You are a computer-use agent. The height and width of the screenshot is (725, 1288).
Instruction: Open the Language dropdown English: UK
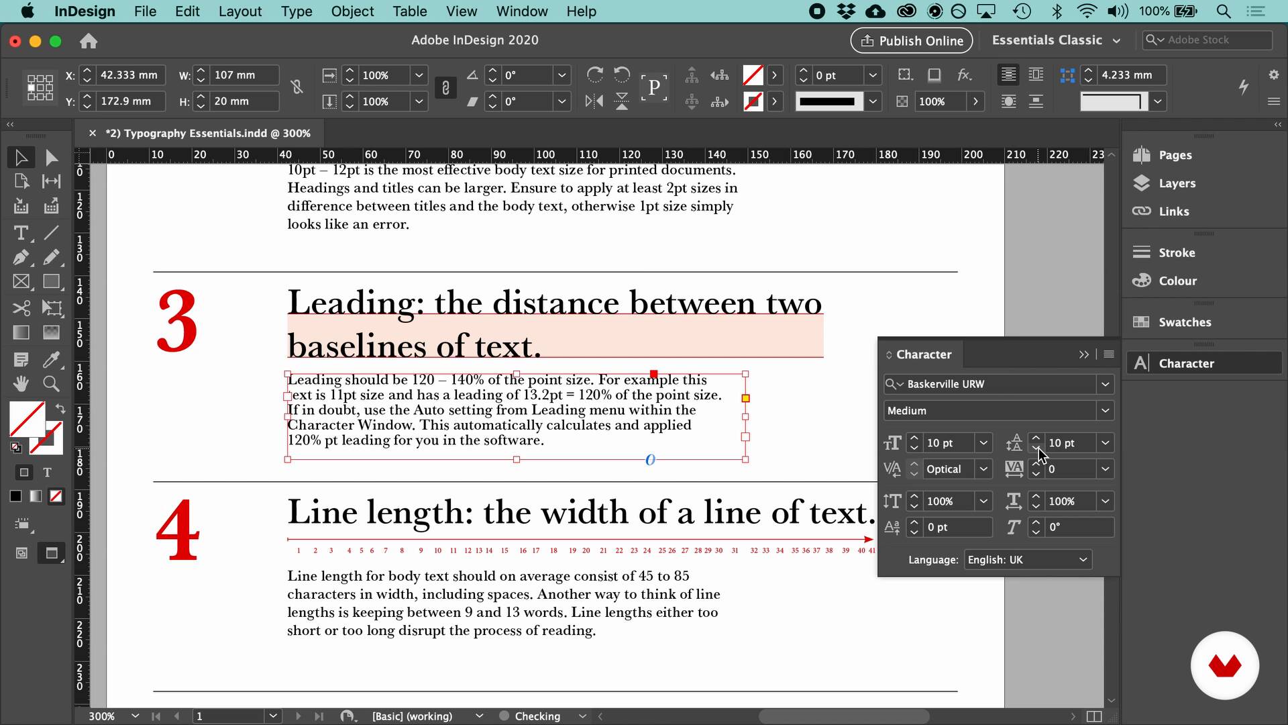click(1028, 560)
